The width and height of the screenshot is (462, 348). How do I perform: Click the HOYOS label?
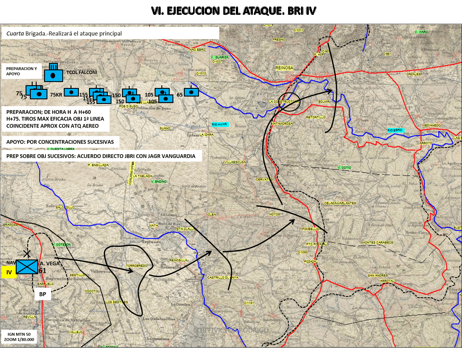click(x=275, y=214)
